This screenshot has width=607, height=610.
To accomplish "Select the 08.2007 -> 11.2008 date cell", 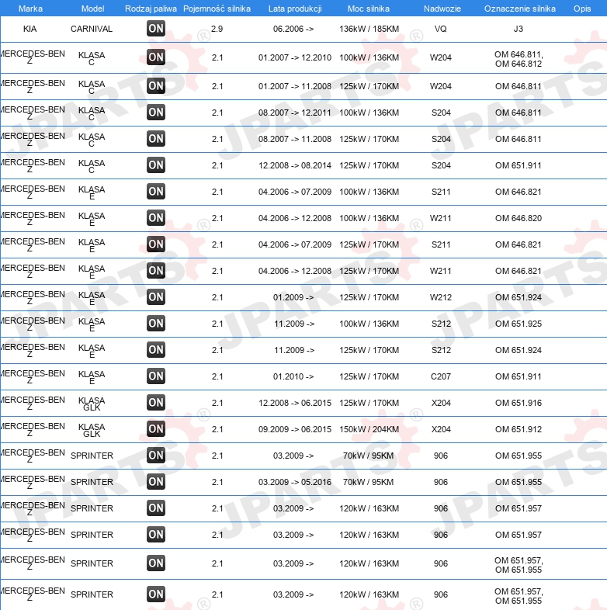I will (x=294, y=139).
